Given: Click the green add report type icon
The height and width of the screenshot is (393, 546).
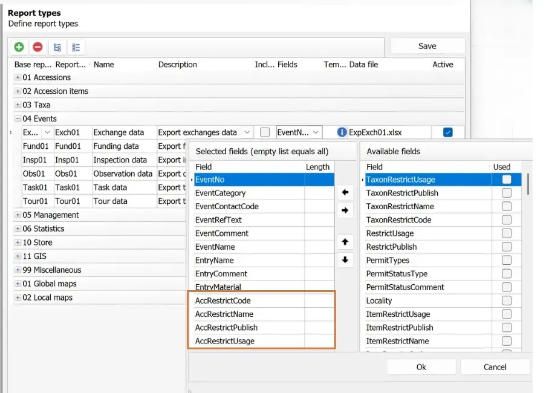Looking at the screenshot, I should tap(19, 47).
